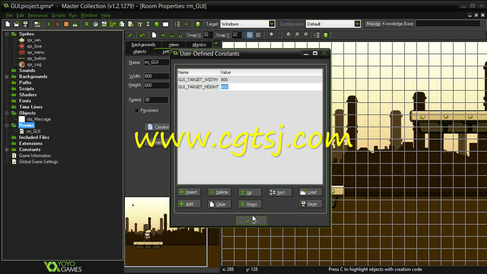Undo last room editor change

pos(142,35)
